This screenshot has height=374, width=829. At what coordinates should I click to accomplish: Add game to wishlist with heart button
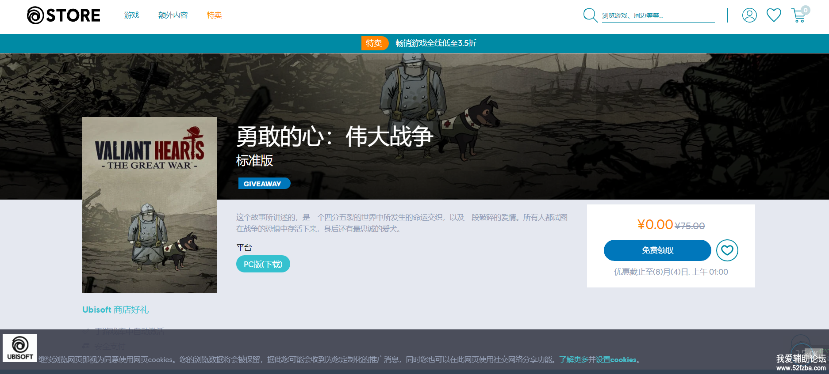tap(727, 250)
